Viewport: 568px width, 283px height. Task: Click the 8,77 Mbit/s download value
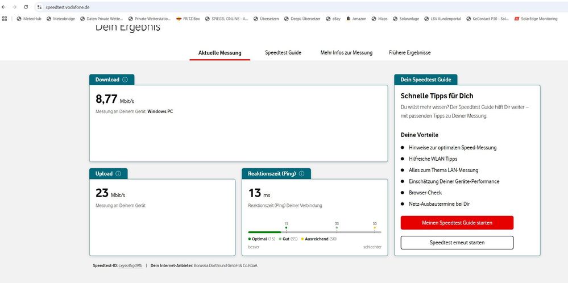[114, 99]
